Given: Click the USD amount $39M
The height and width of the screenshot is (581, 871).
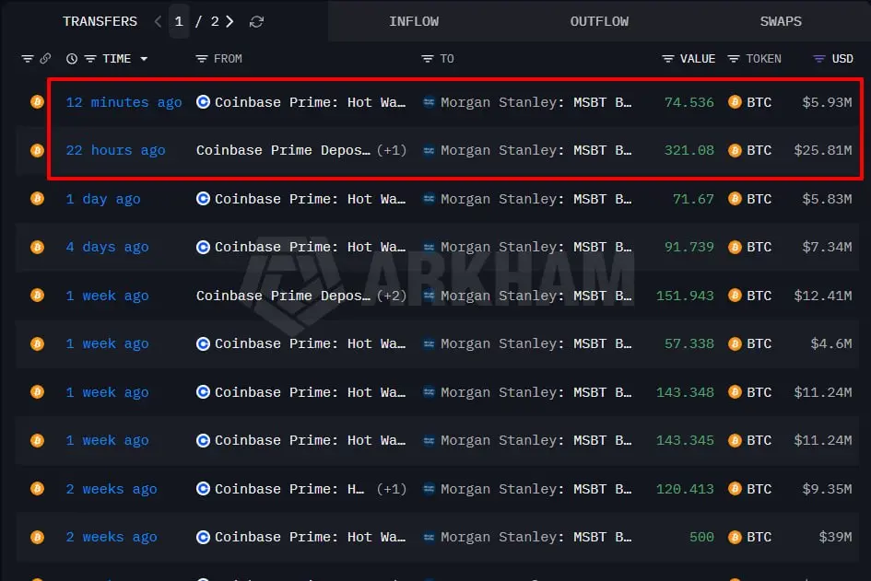Looking at the screenshot, I should point(835,537).
